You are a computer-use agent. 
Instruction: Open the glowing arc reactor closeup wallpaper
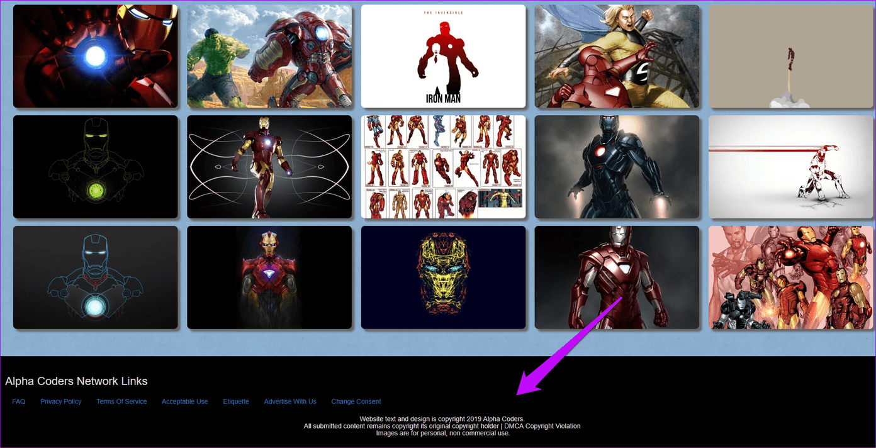pyautogui.click(x=96, y=57)
